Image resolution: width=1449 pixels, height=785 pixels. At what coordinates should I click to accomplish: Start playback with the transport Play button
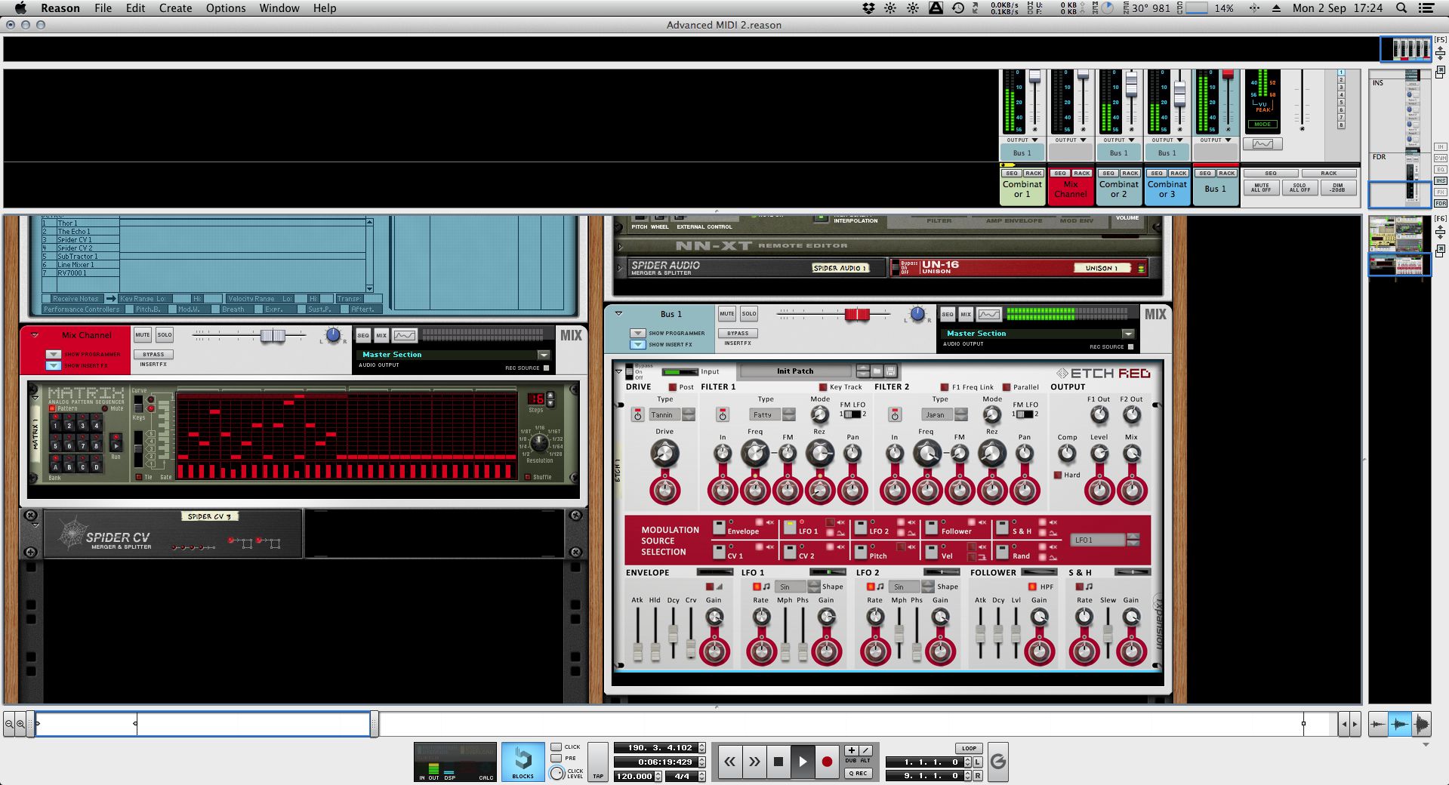click(x=803, y=762)
